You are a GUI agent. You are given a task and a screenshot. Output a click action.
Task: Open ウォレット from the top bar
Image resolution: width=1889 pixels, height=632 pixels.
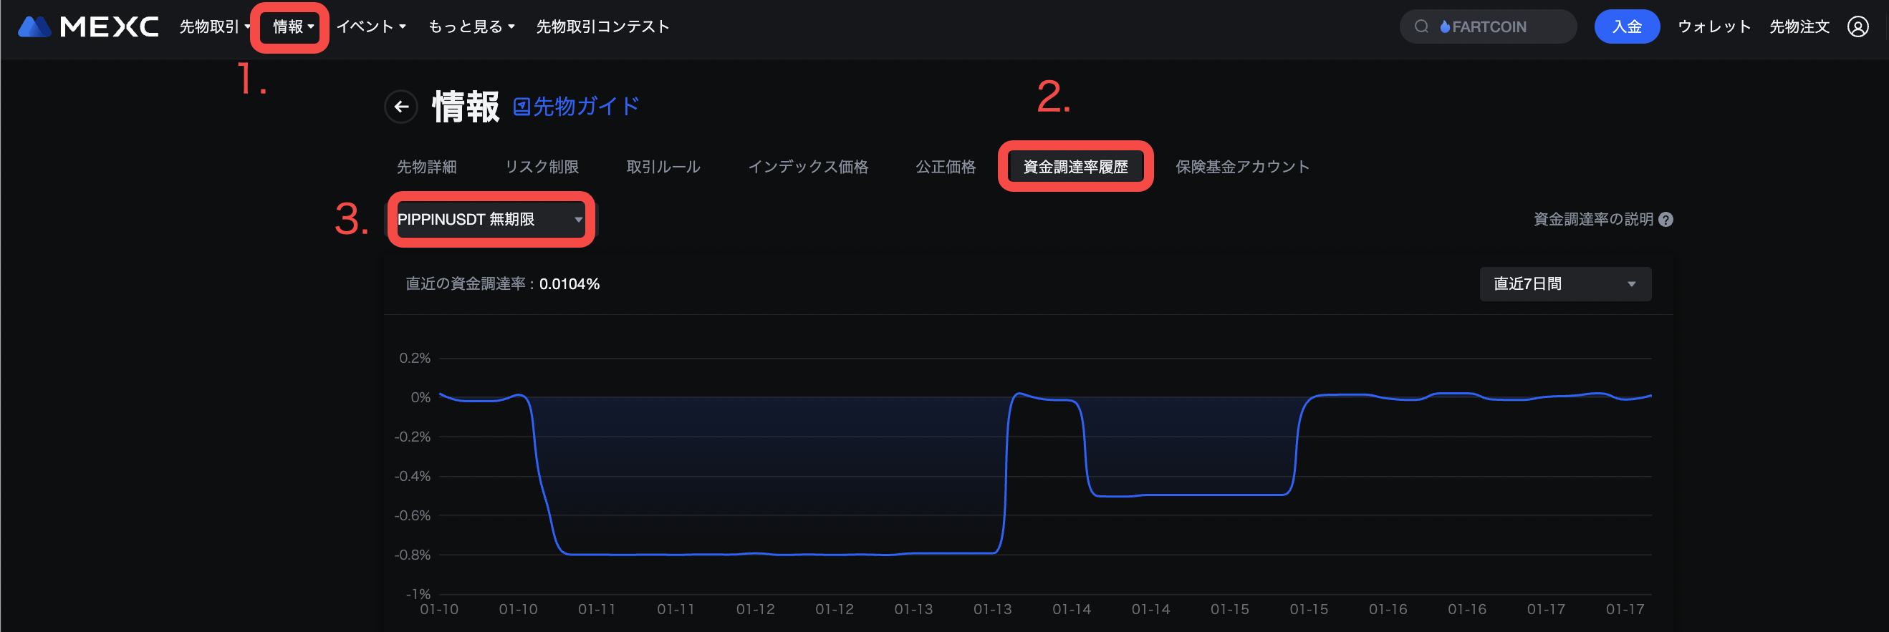(1713, 27)
